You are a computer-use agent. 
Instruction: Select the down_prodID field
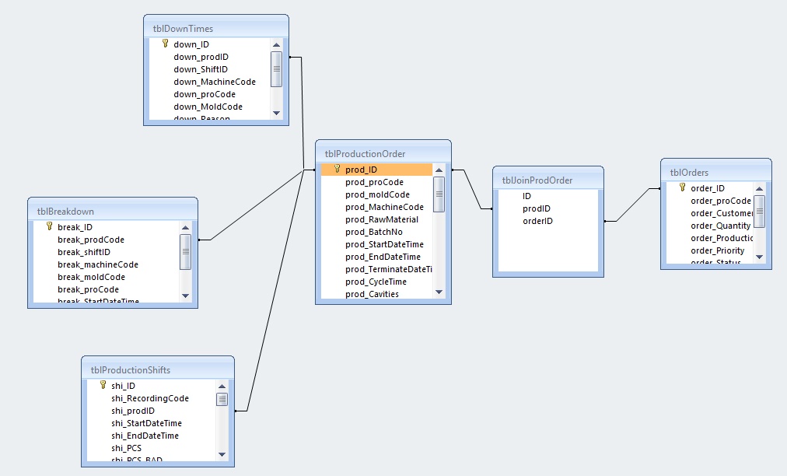[x=201, y=57]
